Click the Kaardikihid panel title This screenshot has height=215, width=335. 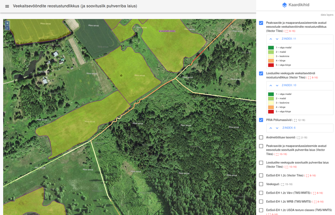(299, 5)
